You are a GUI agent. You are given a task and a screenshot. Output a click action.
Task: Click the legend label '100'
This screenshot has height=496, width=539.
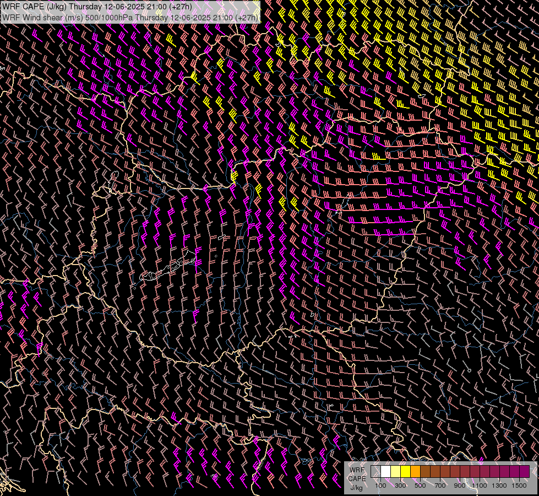tap(380, 486)
